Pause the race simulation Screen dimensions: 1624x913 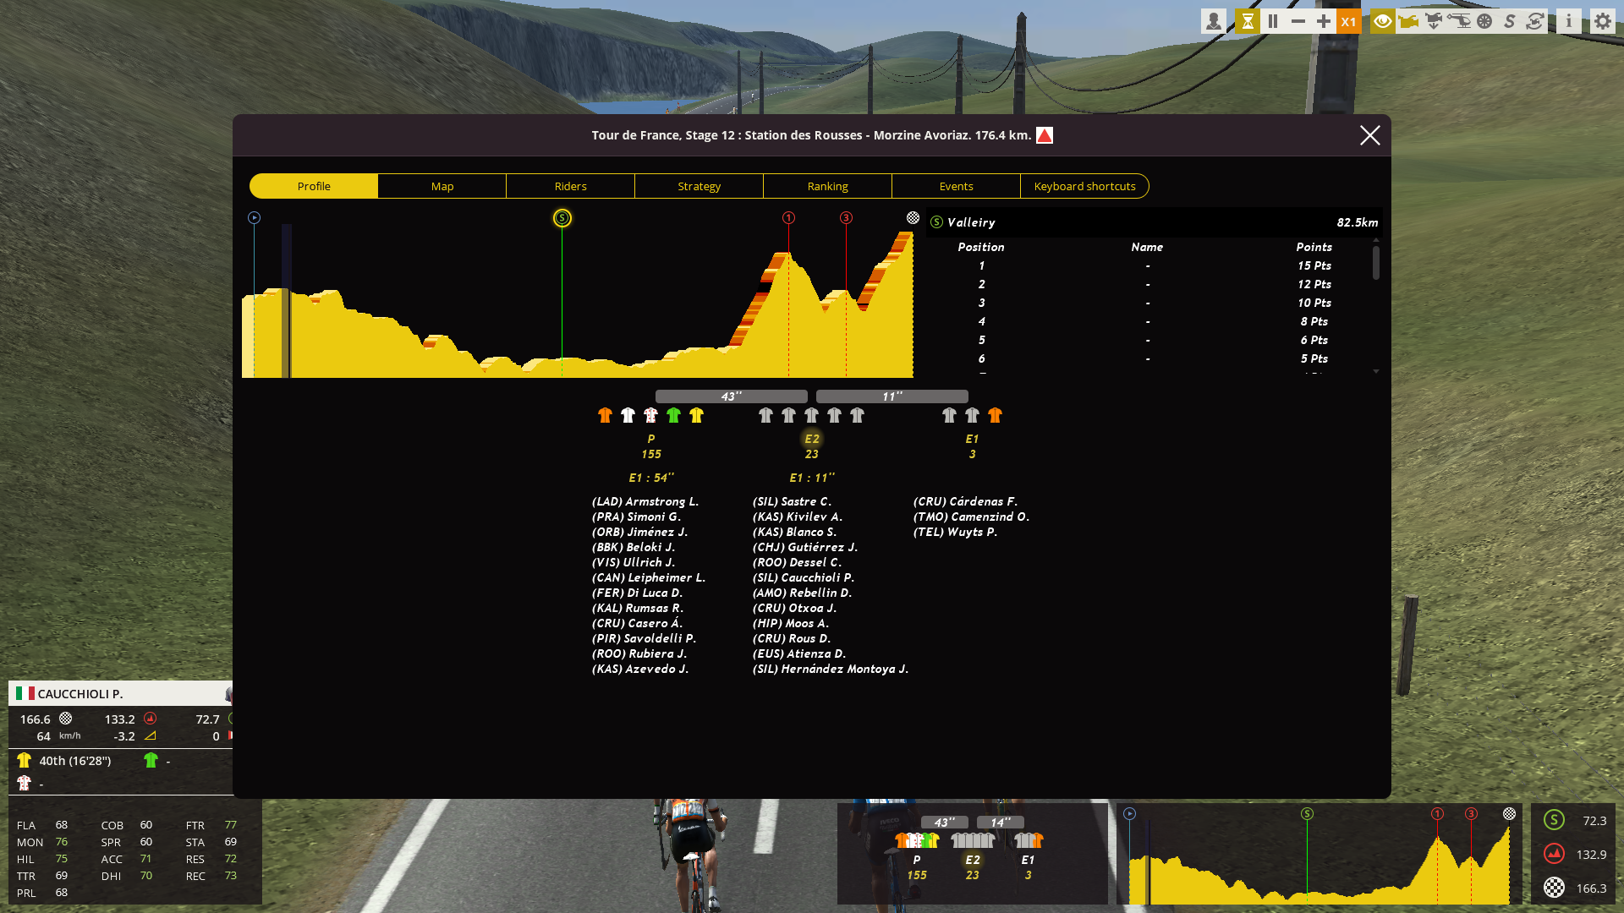[1272, 21]
